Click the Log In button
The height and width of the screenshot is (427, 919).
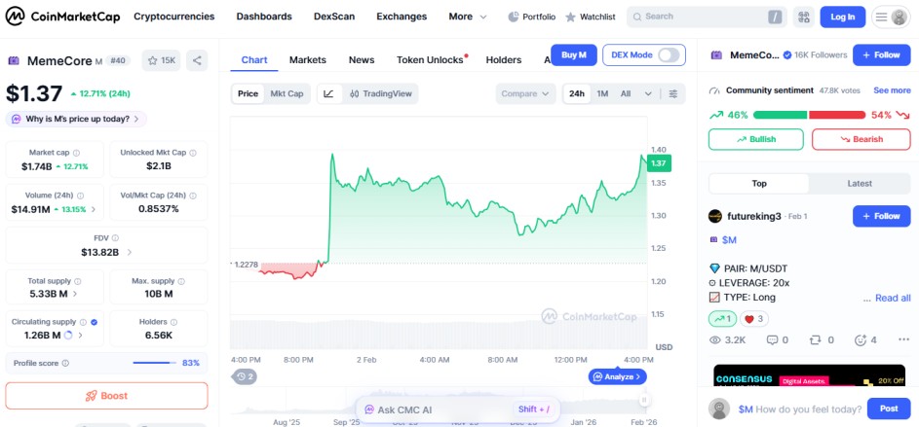[x=843, y=17]
